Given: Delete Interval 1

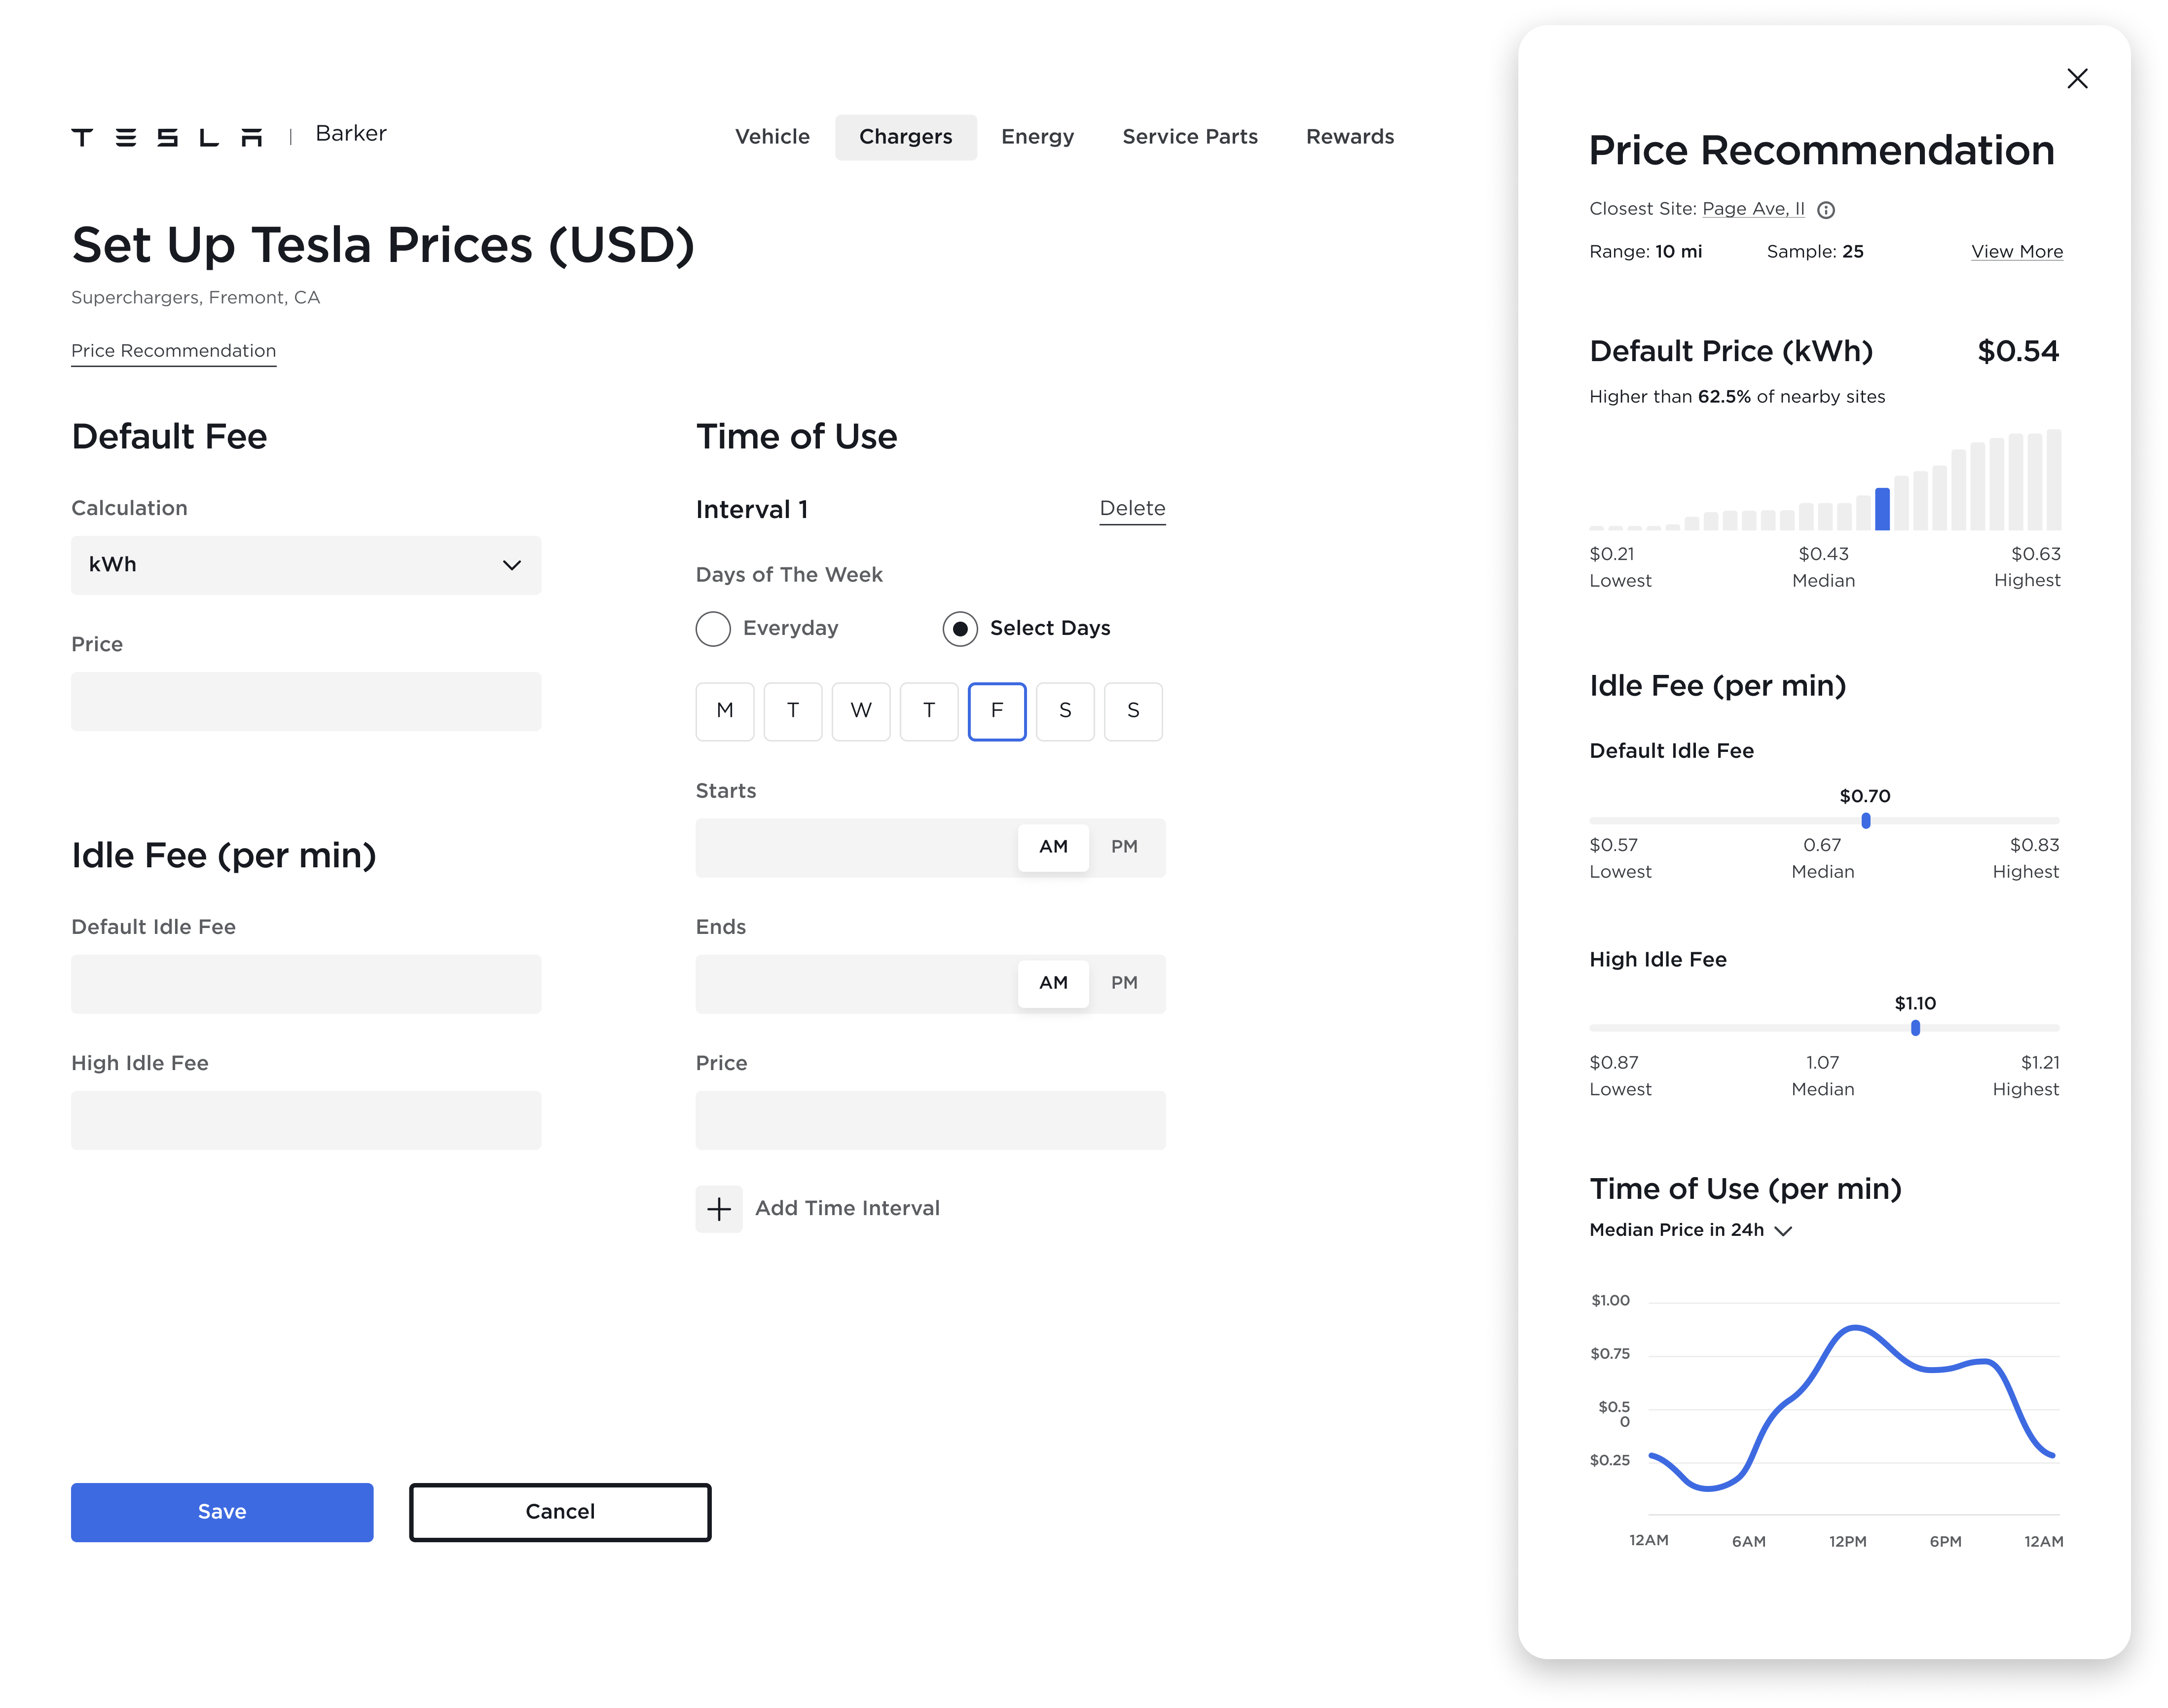Looking at the screenshot, I should [1132, 509].
